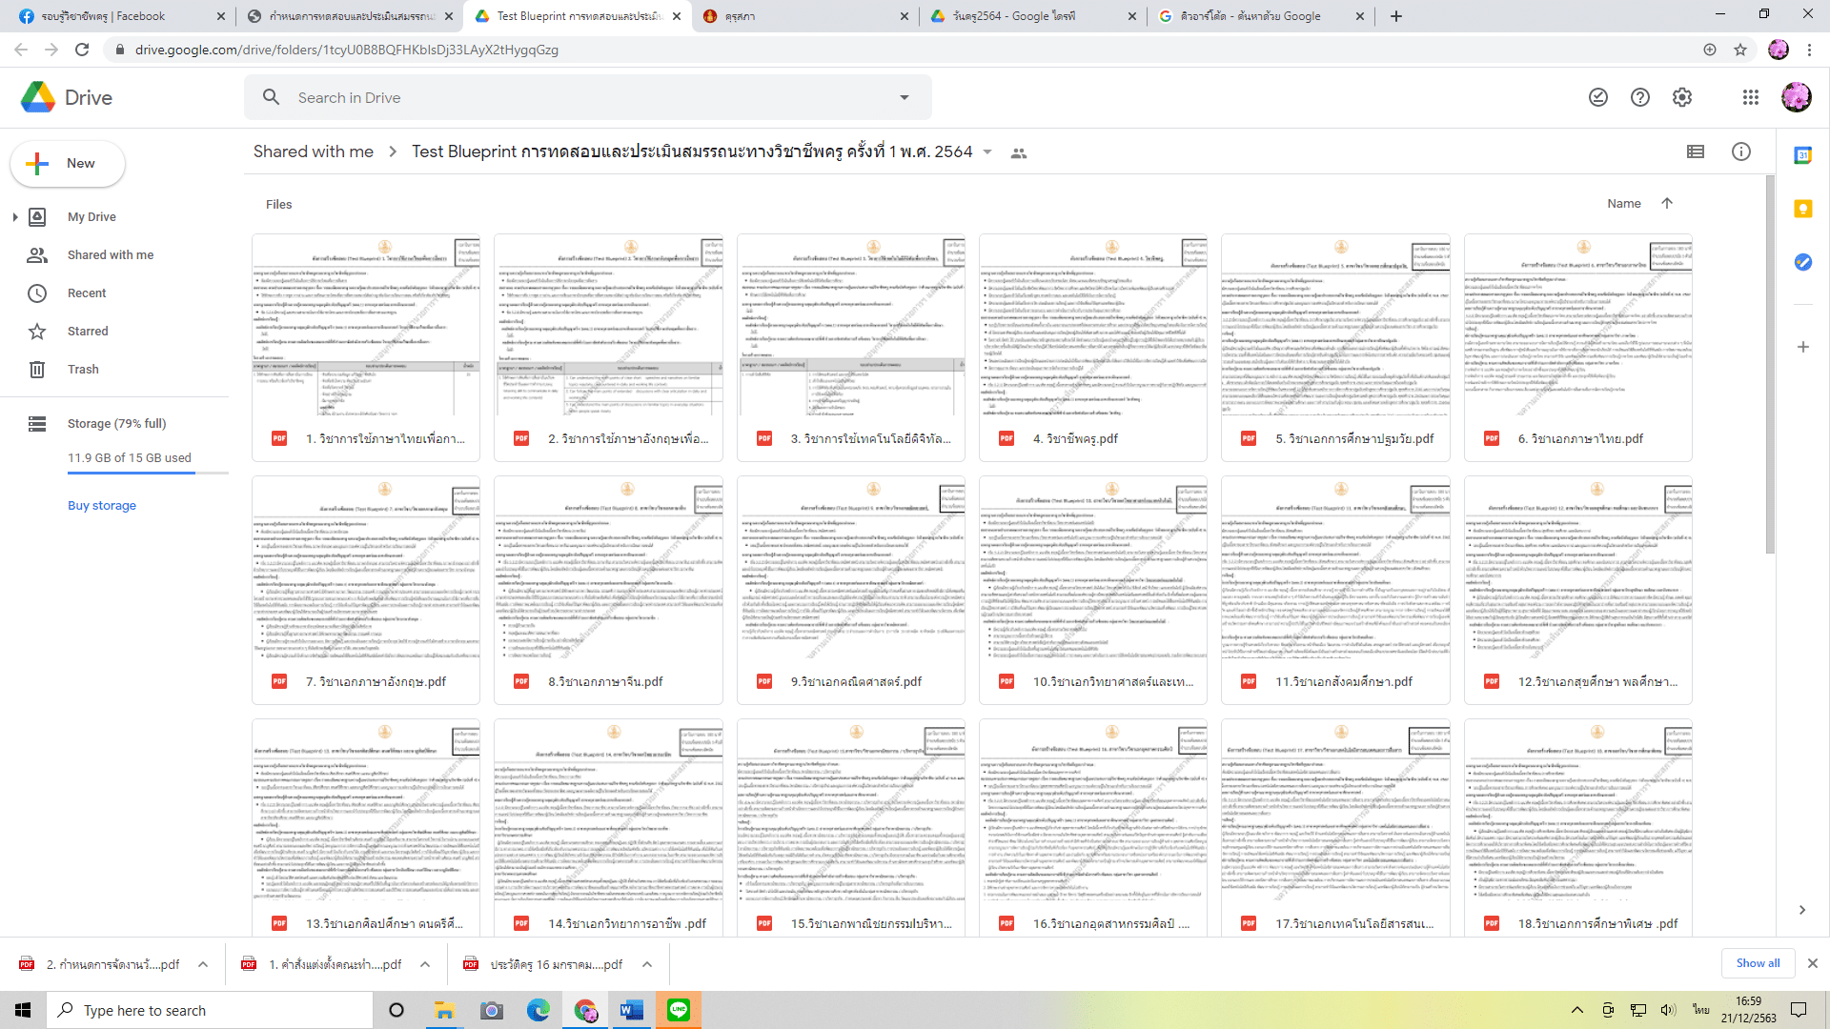Click the New button to create file
The image size is (1830, 1029).
tap(67, 163)
